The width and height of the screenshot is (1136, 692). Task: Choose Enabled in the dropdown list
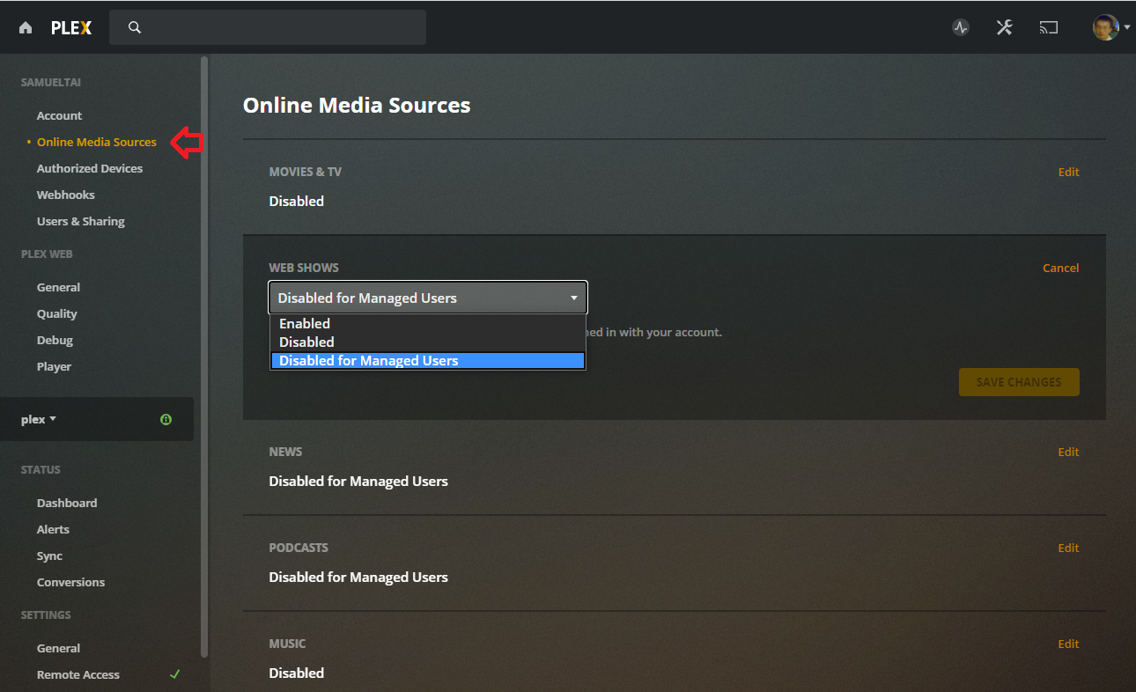[428, 323]
